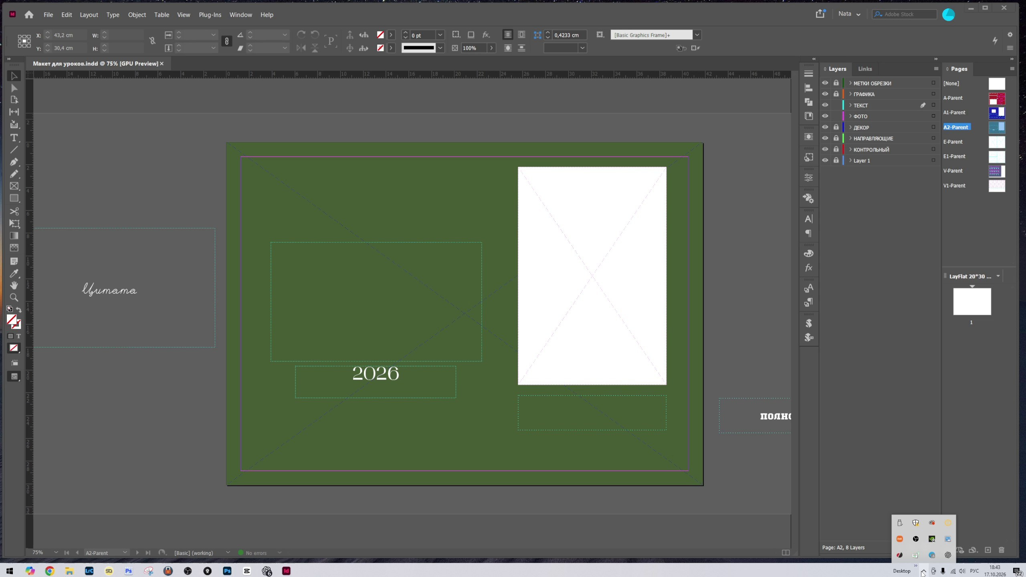Open the Object menu
1026x577 pixels.
[137, 15]
